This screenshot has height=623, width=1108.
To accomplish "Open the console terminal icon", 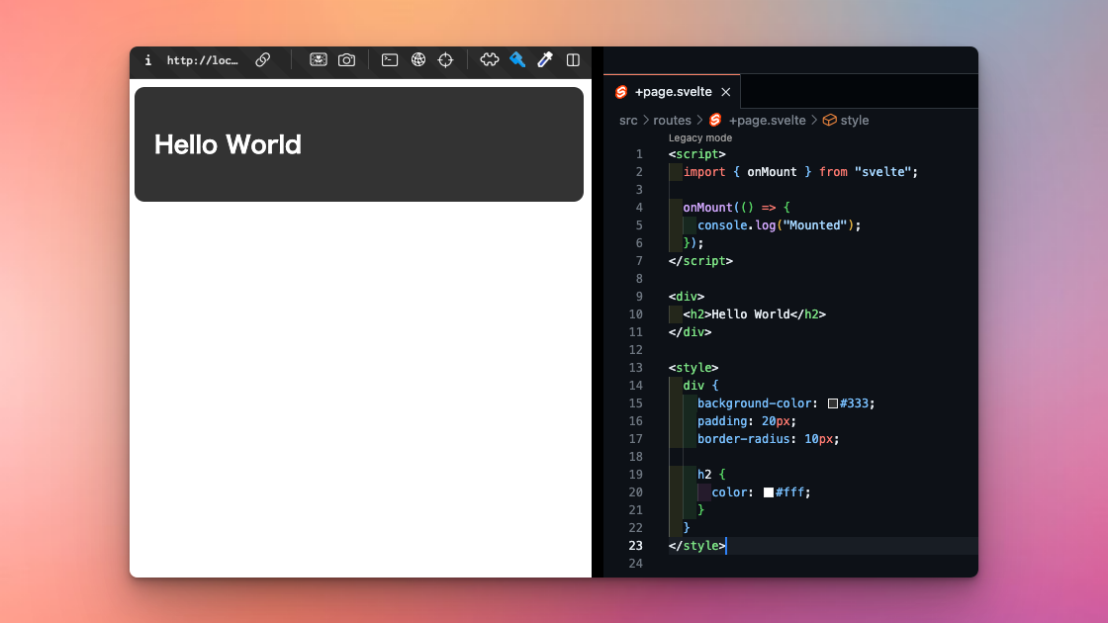I will pos(390,60).
